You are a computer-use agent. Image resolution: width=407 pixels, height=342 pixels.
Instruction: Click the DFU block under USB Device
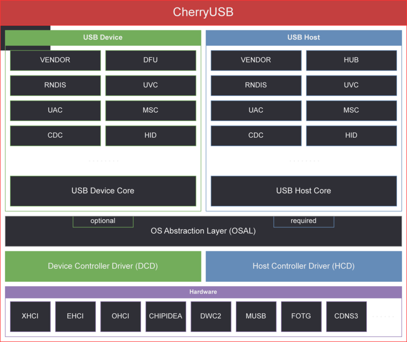pyautogui.click(x=150, y=60)
